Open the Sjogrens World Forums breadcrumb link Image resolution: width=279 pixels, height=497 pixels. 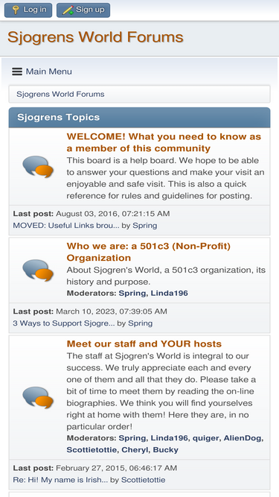click(60, 94)
